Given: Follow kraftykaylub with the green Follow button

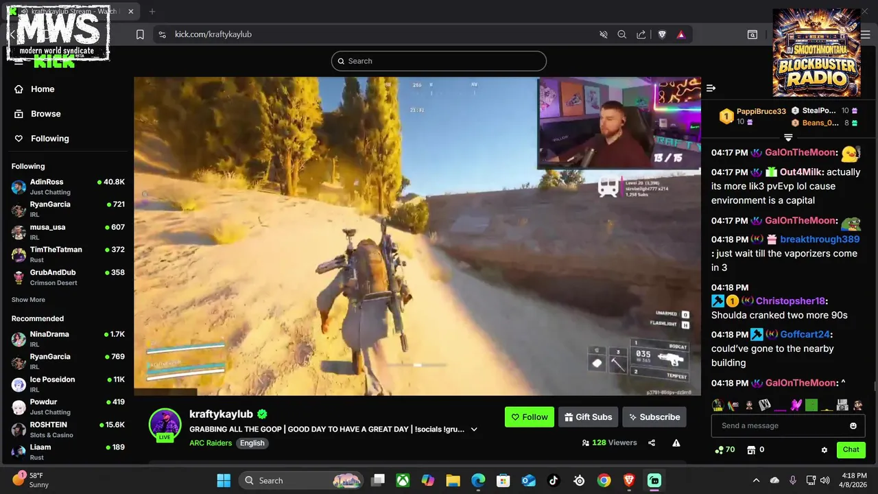Looking at the screenshot, I should tap(530, 417).
